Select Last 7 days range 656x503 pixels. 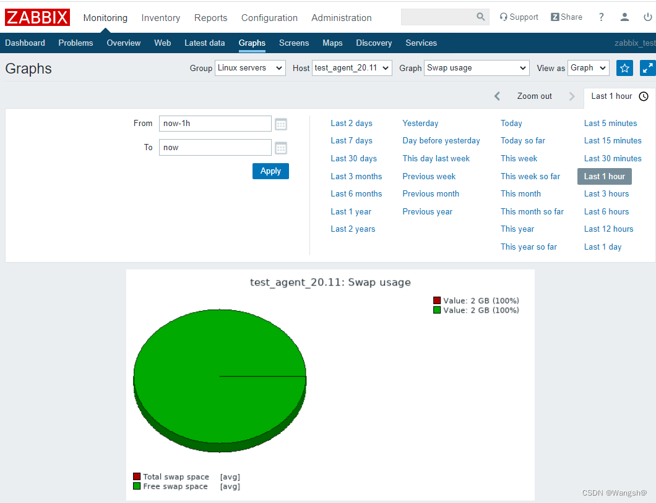pyautogui.click(x=352, y=141)
